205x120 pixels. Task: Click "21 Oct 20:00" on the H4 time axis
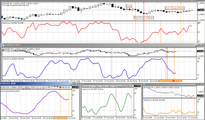coord(159,118)
